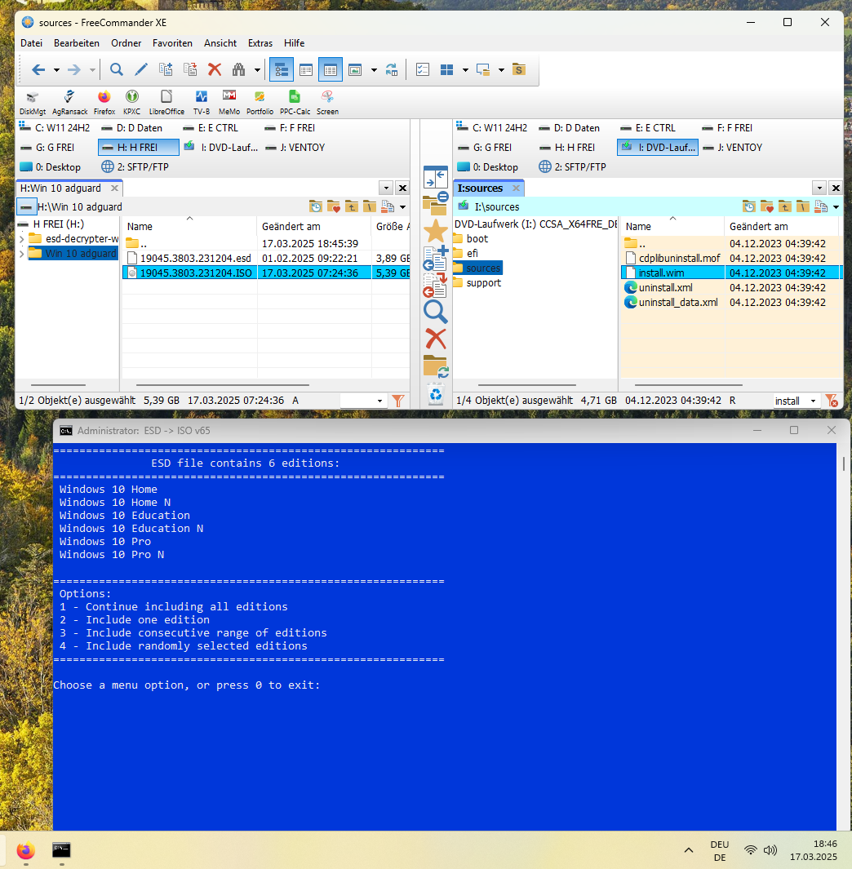
Task: Open the layout tiles dropdown arrow
Action: pyautogui.click(x=465, y=70)
